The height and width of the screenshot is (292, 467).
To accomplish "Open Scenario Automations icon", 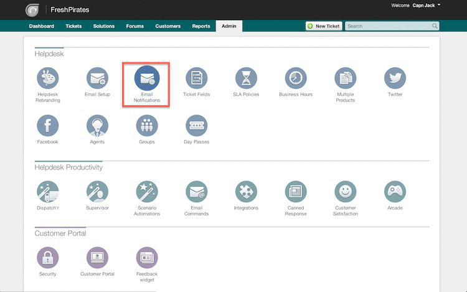I will coord(147,192).
